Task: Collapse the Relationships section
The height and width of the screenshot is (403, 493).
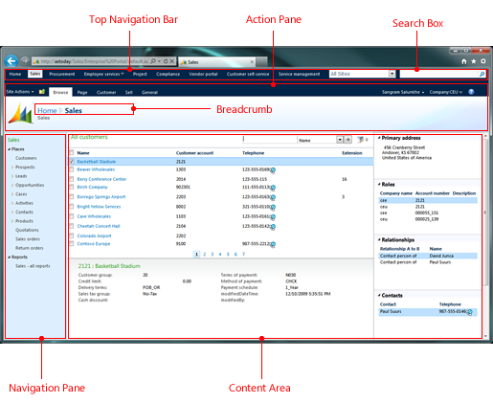Action: [x=379, y=239]
